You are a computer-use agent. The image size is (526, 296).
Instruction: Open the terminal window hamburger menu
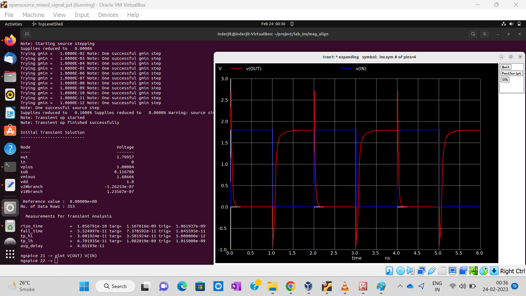click(x=484, y=34)
